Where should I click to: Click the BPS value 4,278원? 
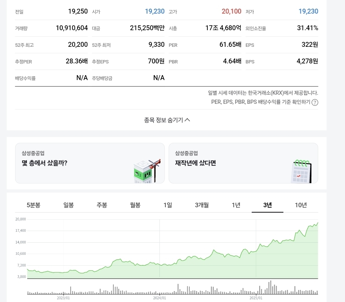[307, 61]
